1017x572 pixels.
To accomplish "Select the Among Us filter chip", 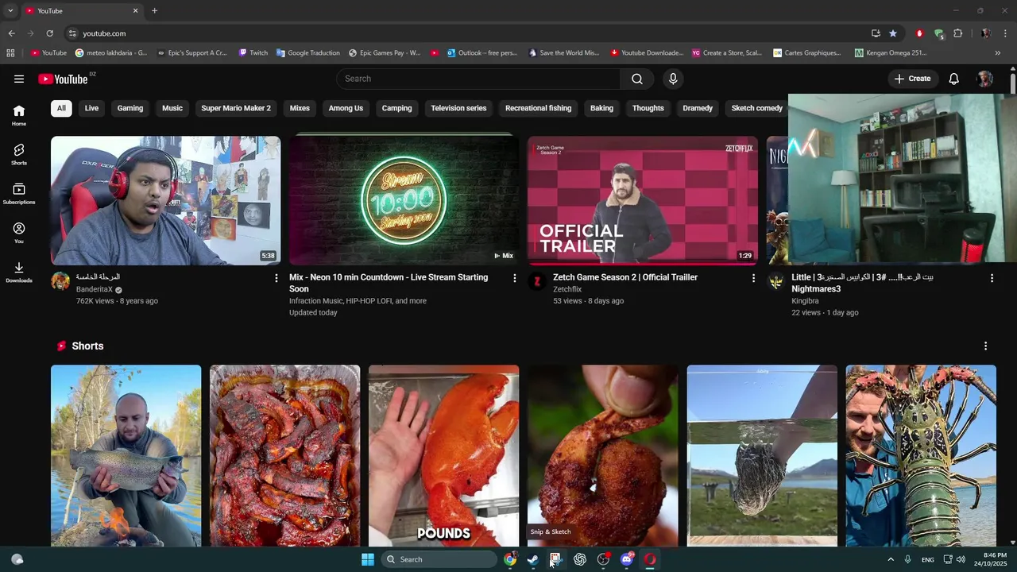I will [x=346, y=108].
